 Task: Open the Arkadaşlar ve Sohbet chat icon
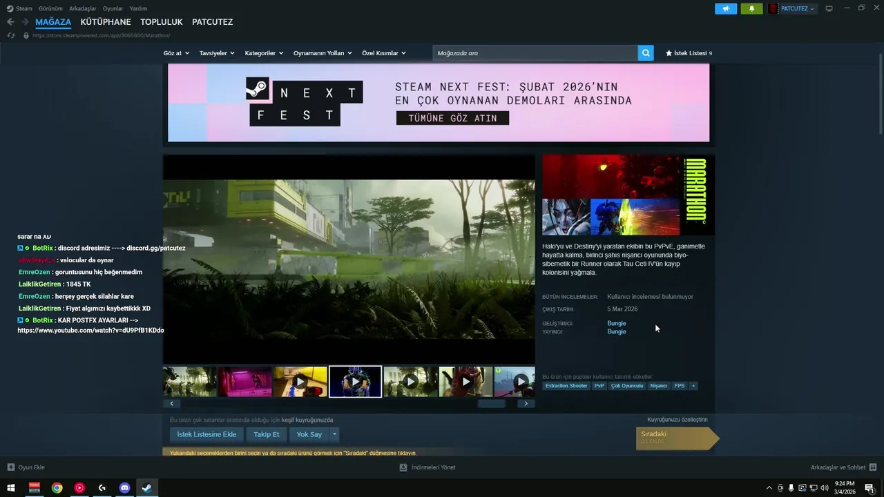coord(873,467)
